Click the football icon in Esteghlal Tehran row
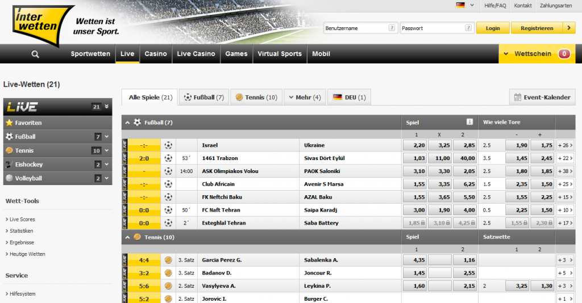The width and height of the screenshot is (582, 303). coord(168,223)
